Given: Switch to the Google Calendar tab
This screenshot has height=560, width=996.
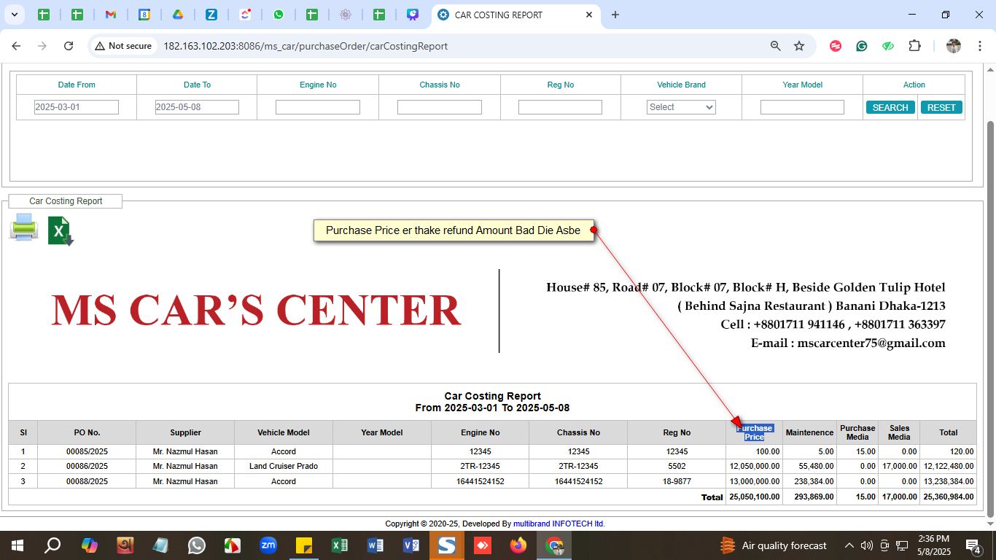Looking at the screenshot, I should (x=144, y=15).
